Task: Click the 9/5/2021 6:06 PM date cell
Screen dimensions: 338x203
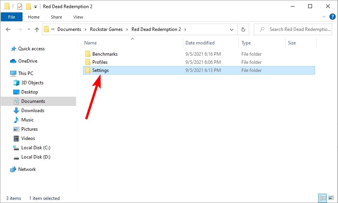Action: 203,62
